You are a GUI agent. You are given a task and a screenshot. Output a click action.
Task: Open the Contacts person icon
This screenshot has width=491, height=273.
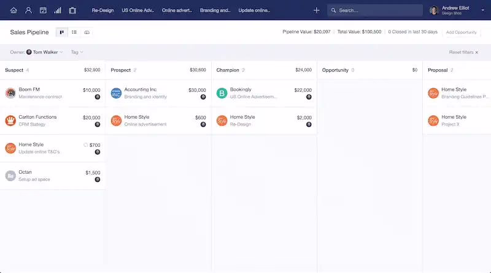point(28,10)
